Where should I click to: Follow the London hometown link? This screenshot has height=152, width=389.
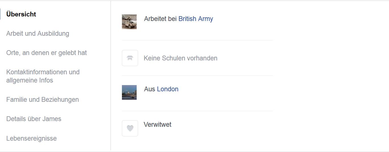[x=168, y=89]
